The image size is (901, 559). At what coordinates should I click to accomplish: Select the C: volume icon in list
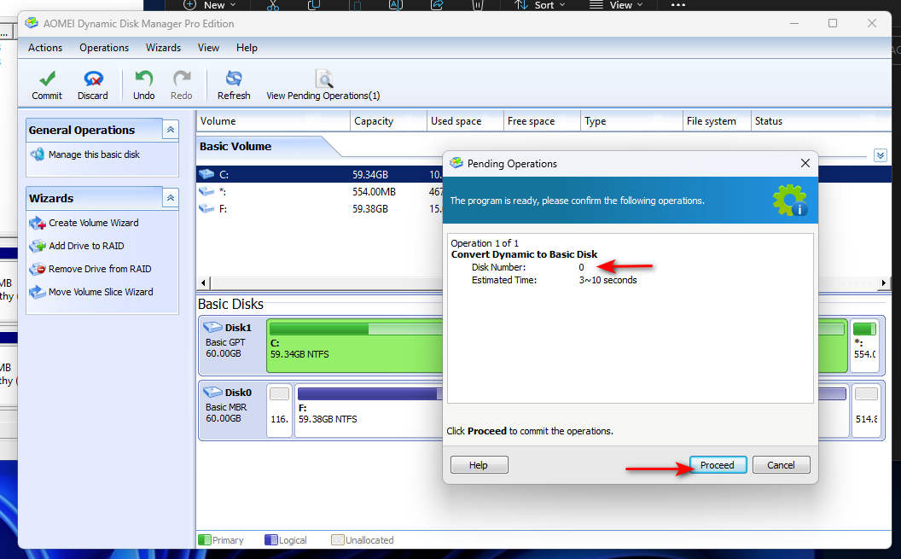pyautogui.click(x=206, y=174)
